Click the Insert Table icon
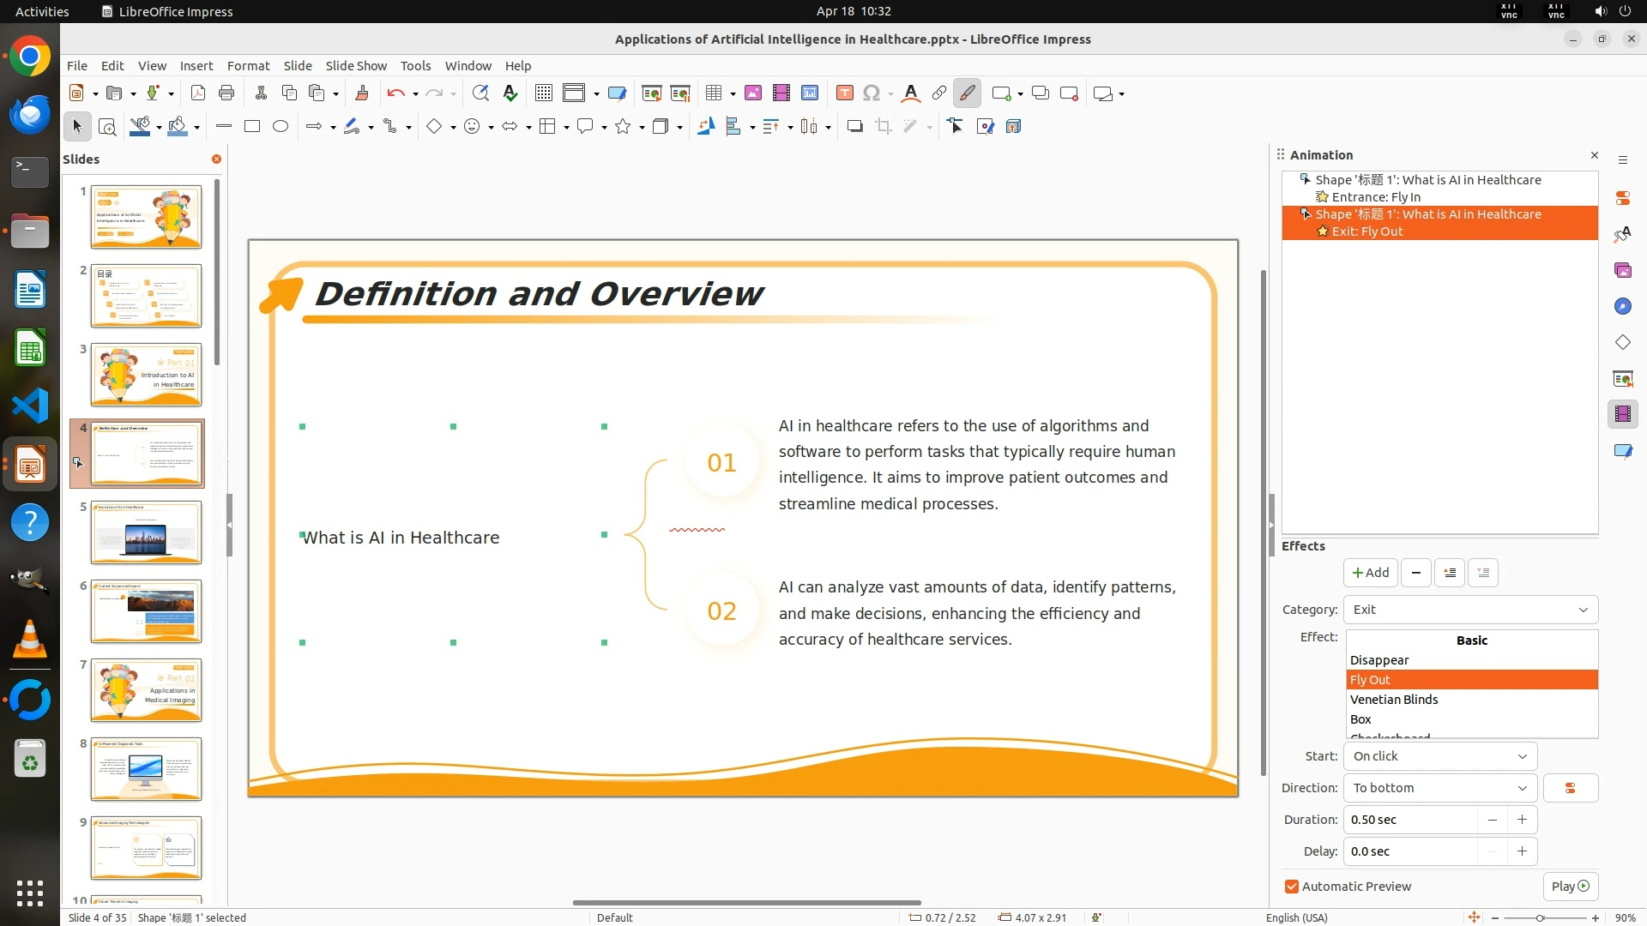The height and width of the screenshot is (926, 1647). tap(713, 93)
